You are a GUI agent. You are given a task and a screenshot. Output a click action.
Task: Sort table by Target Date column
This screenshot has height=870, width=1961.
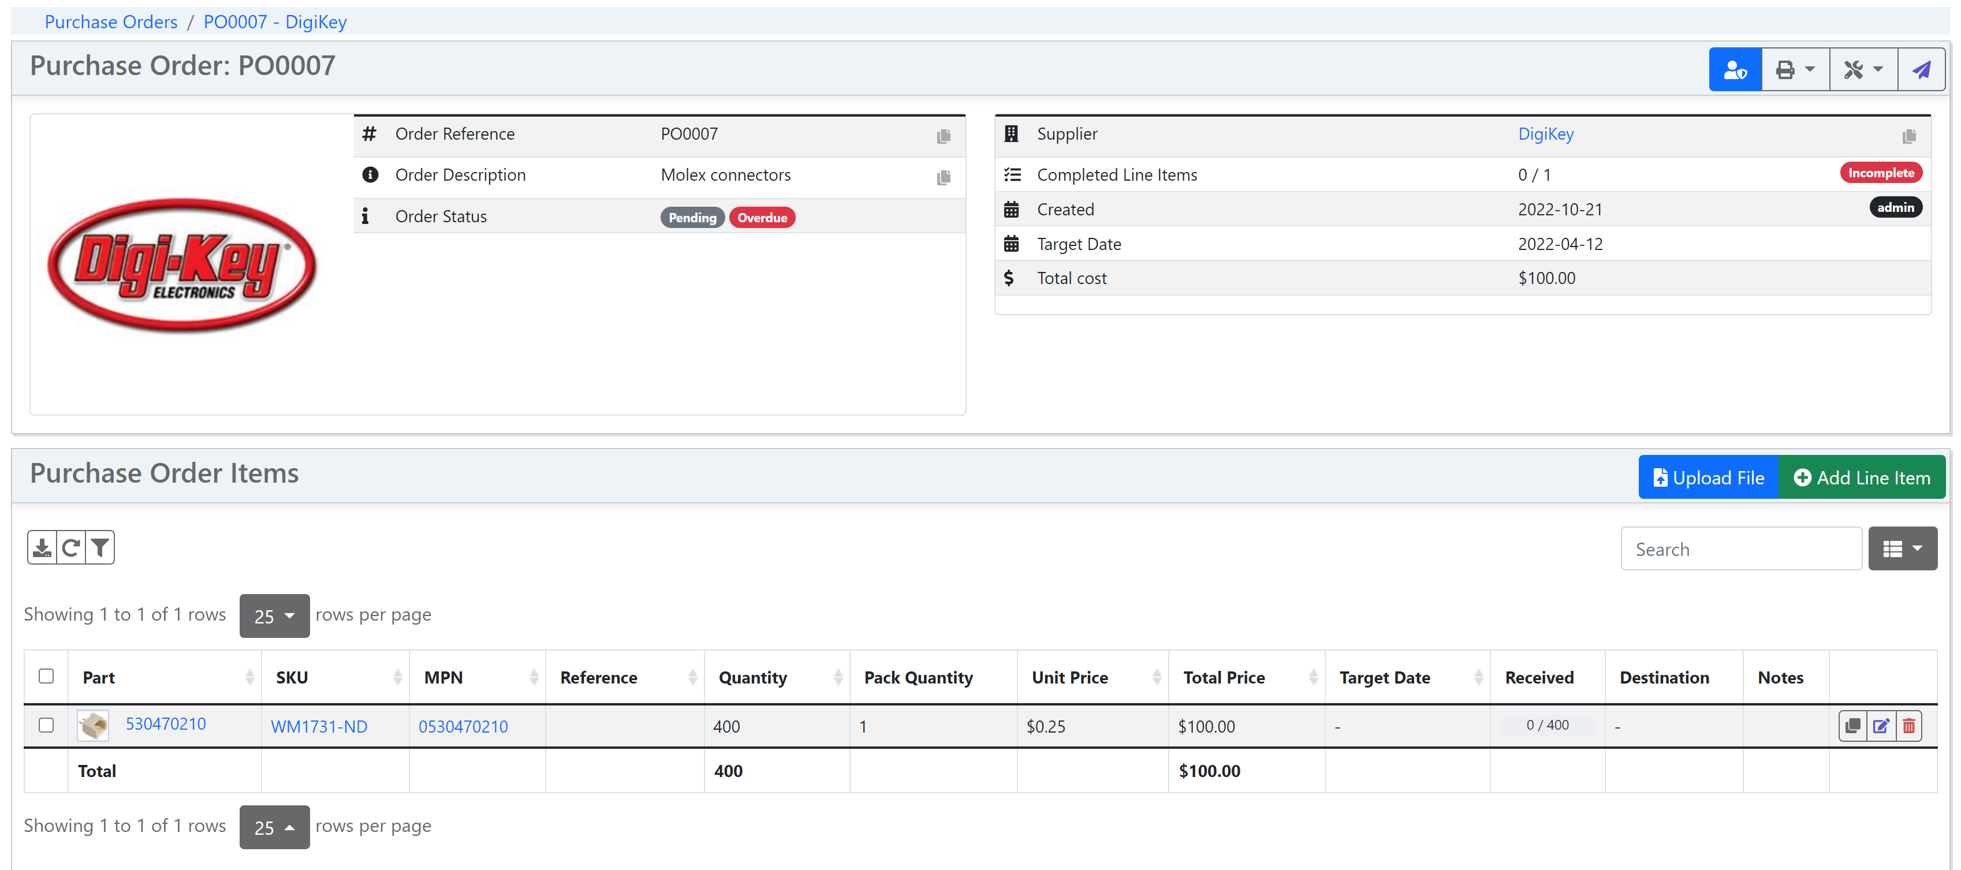(1408, 677)
